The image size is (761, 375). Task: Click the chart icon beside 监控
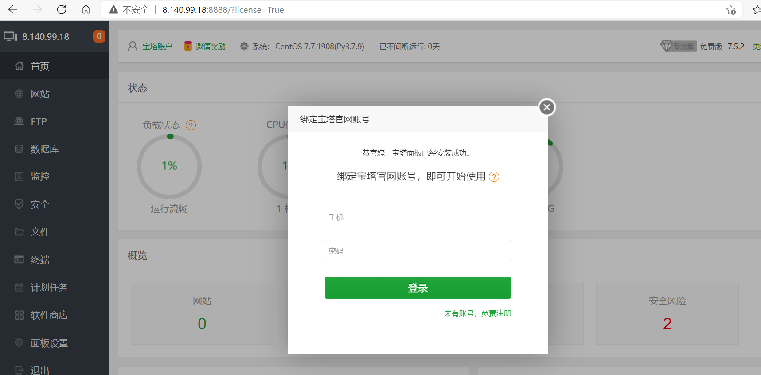19,176
